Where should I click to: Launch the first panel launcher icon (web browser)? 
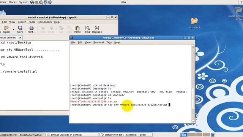[32, 2]
